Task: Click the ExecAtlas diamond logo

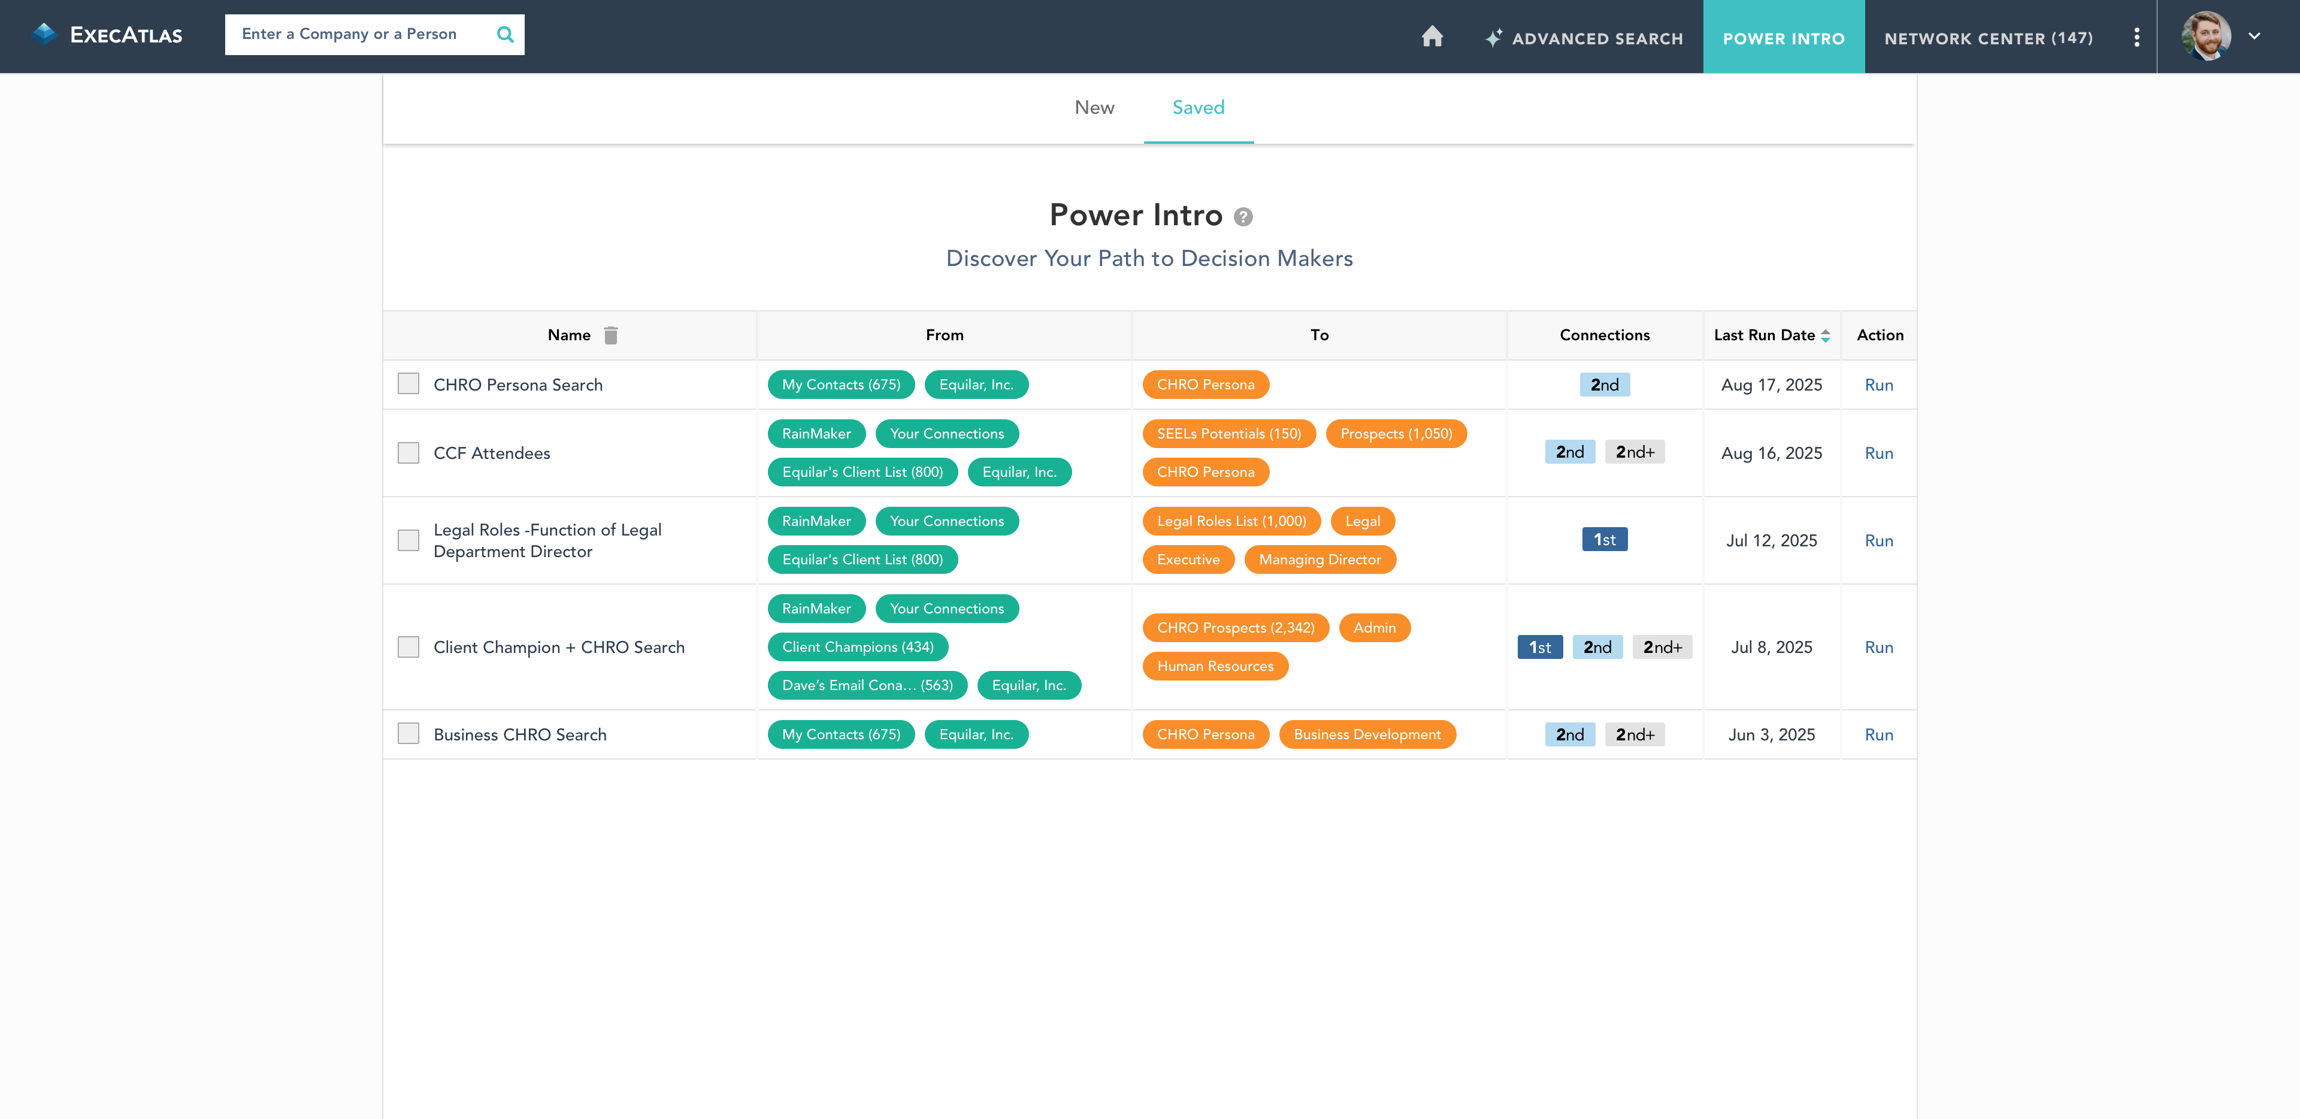Action: pyautogui.click(x=44, y=35)
